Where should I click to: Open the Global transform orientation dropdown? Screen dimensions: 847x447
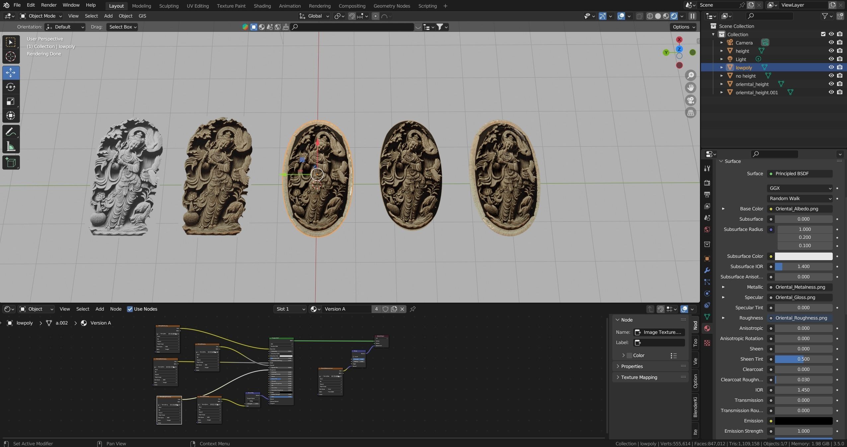(314, 16)
